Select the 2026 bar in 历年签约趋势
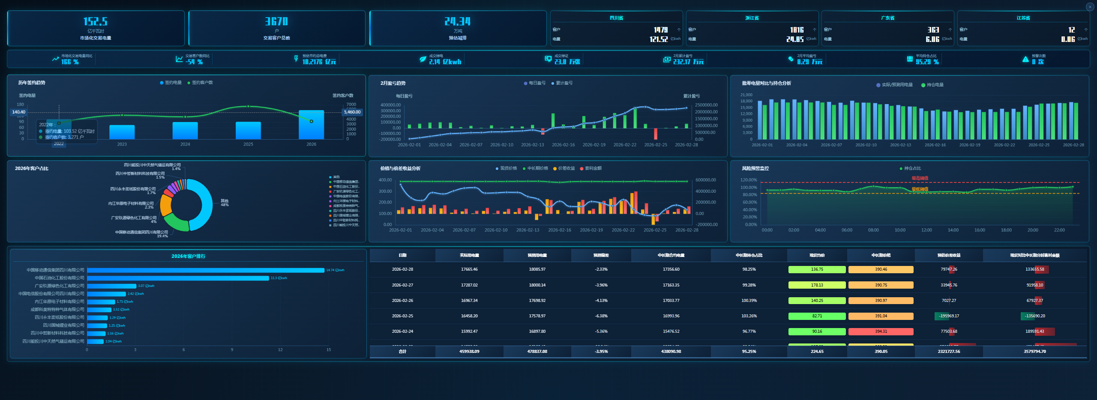Viewport: 1097px width, 400px height. coord(311,125)
